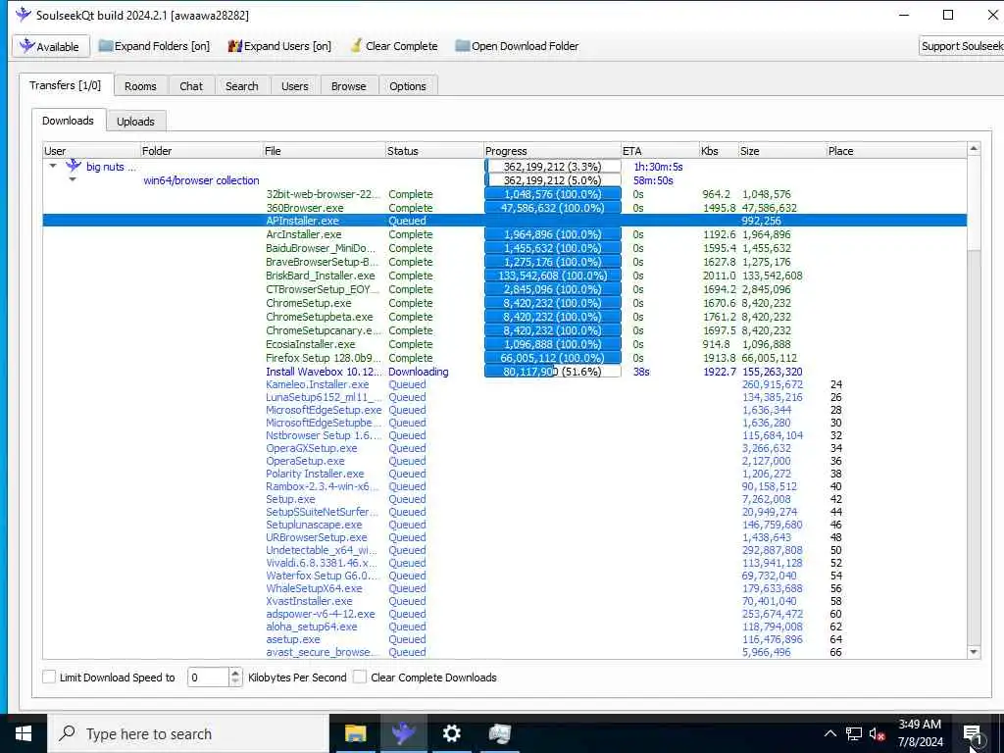Sort by the Folder column header

[x=201, y=151]
